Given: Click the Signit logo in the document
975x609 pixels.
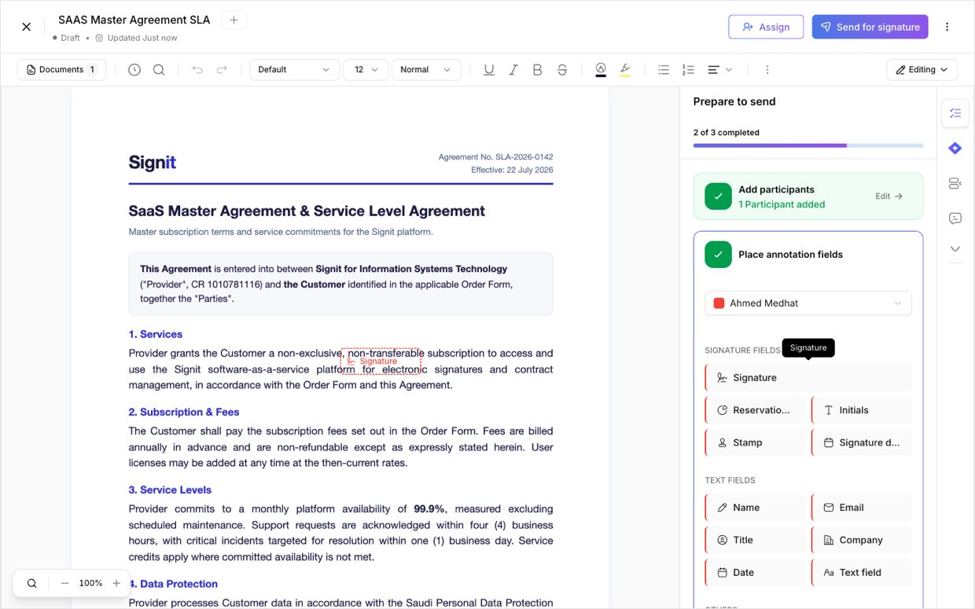Looking at the screenshot, I should tap(153, 163).
